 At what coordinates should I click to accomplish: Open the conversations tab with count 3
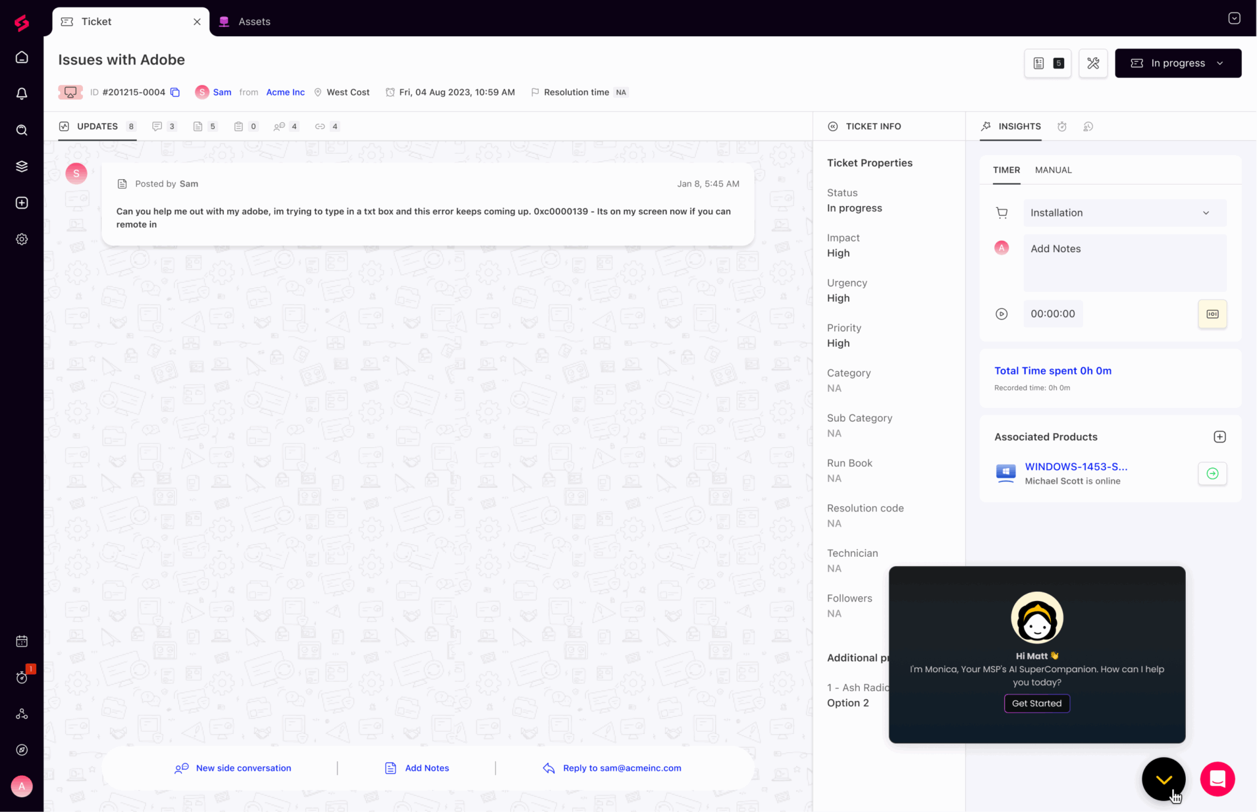pyautogui.click(x=164, y=126)
